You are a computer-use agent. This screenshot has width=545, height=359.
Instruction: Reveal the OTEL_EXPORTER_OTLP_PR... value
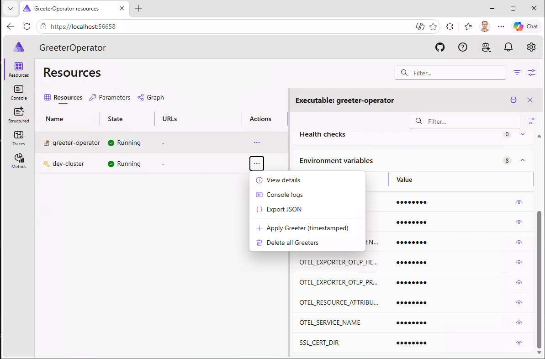(519, 283)
